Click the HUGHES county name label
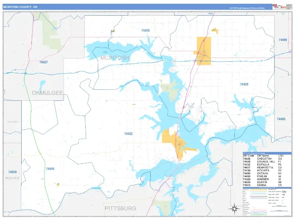 tap(12, 178)
